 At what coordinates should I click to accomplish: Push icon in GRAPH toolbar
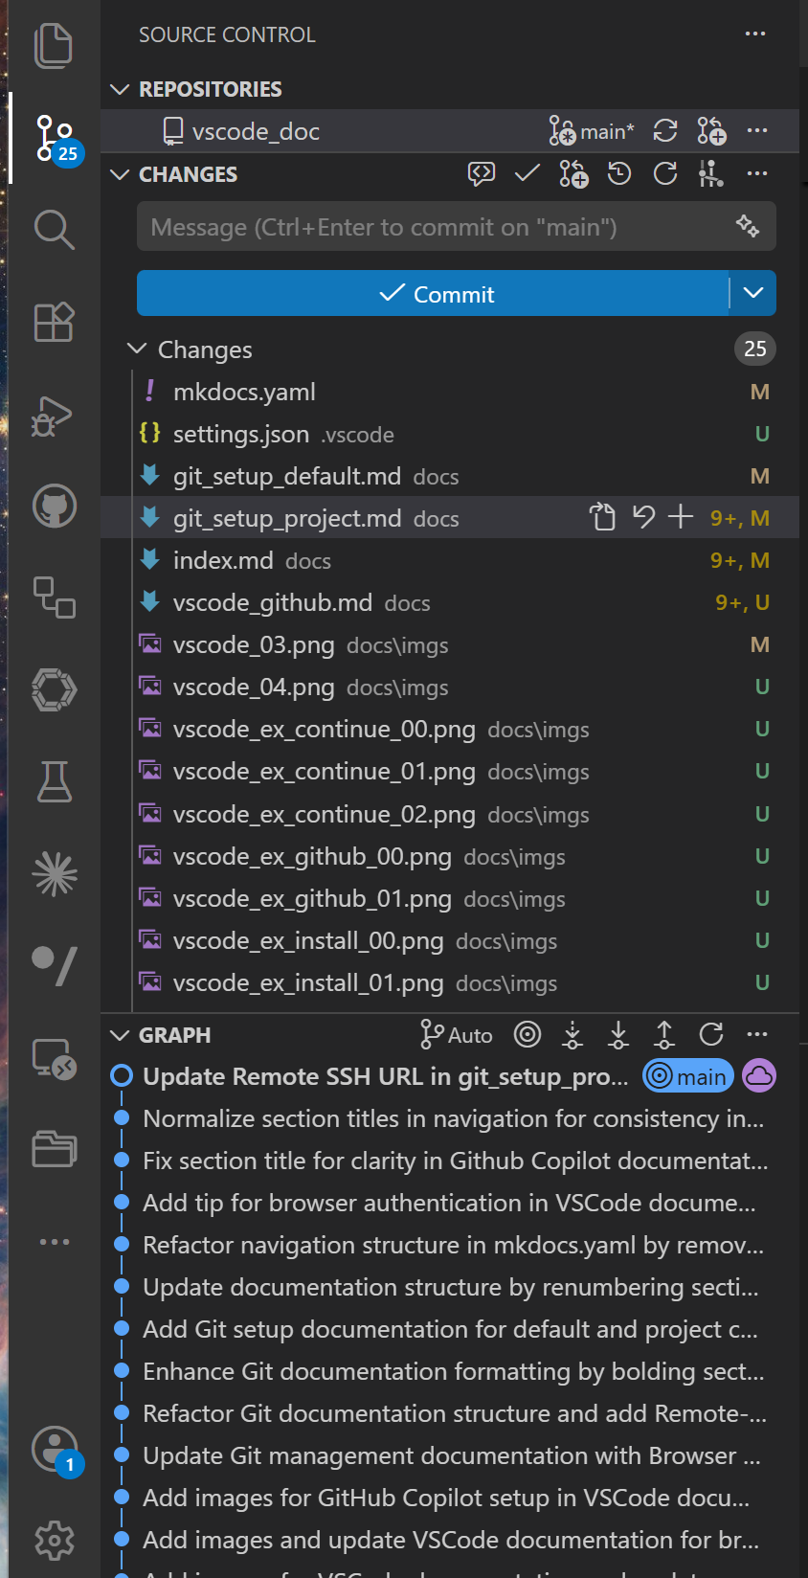click(x=663, y=1034)
